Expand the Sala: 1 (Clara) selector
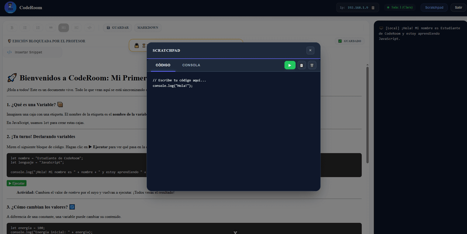The image size is (467, 234). (400, 7)
